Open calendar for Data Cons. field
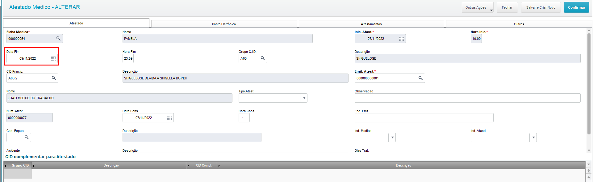 coord(169,118)
